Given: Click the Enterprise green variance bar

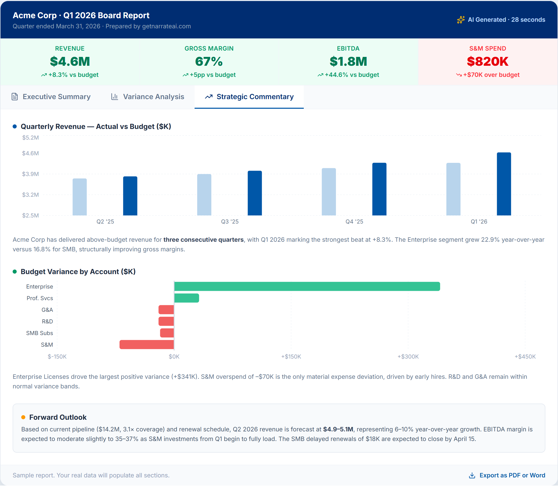Looking at the screenshot, I should [x=307, y=287].
